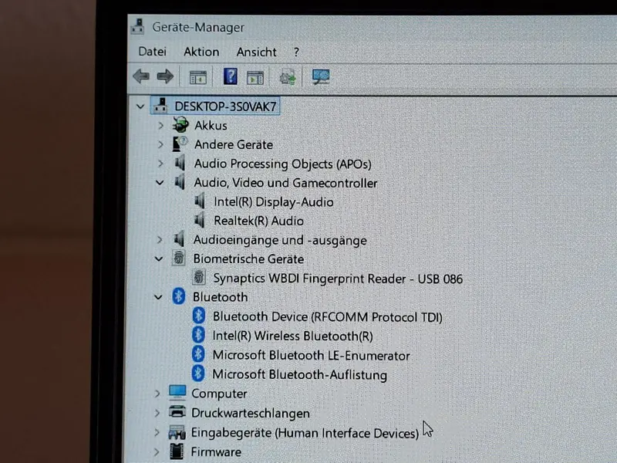This screenshot has width=617, height=463.
Task: Click Audio, Video und Gamecontroller speaker icon
Action: click(x=180, y=182)
